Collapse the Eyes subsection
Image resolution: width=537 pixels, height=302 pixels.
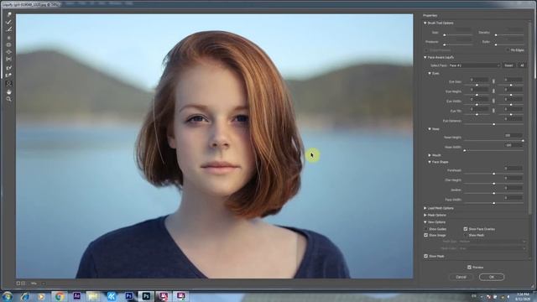tap(430, 73)
